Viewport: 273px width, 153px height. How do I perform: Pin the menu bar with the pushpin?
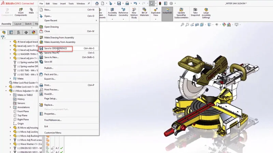click(89, 3)
